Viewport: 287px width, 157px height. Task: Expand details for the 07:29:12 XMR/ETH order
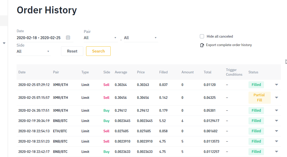pyautogui.click(x=276, y=85)
